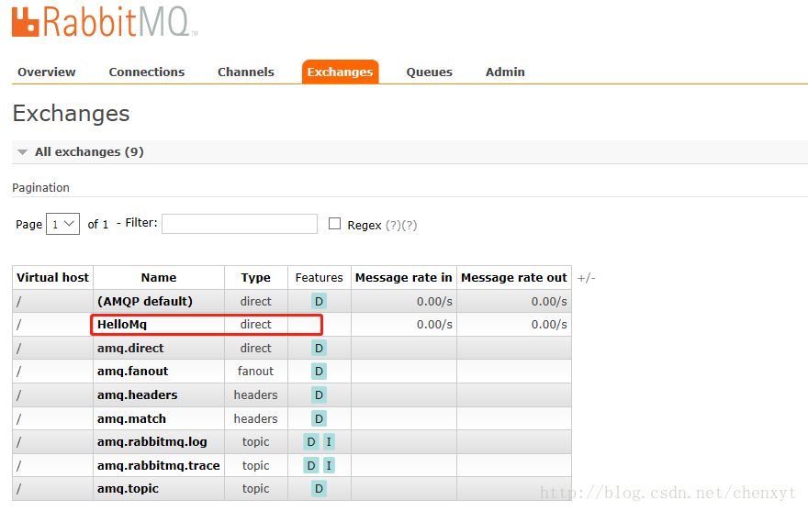Sort by the Type column header
Screen dimensions: 808x511
click(255, 278)
